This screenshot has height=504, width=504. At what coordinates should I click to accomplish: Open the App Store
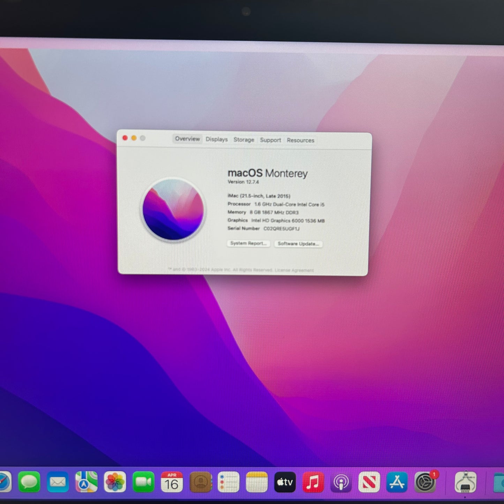(397, 482)
